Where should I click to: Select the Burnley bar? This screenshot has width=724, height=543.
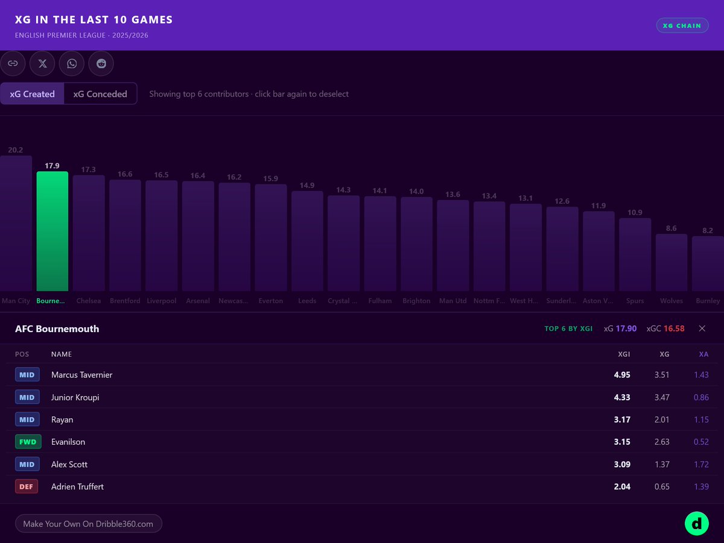(708, 264)
